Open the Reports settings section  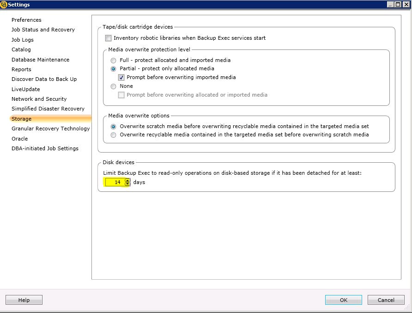[20, 69]
